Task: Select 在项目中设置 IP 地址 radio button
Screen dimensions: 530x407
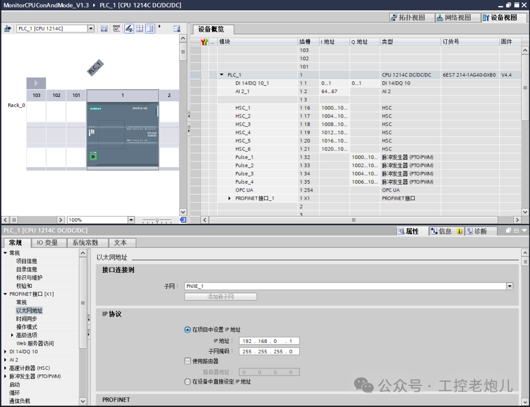Action: tap(187, 330)
